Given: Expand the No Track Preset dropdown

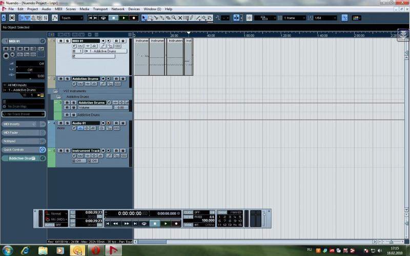Looking at the screenshot, I should [x=24, y=114].
